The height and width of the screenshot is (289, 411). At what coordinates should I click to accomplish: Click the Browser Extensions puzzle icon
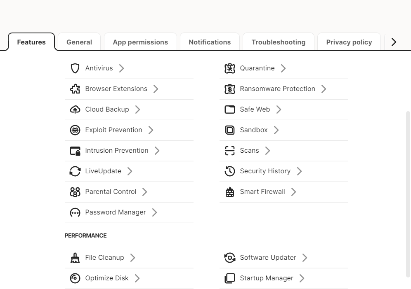75,89
